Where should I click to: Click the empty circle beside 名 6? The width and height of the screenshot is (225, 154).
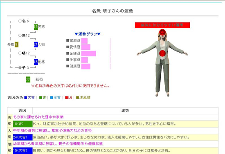pyautogui.click(x=20, y=21)
